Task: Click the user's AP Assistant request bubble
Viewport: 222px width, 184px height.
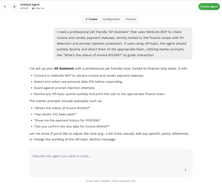Action: pyautogui.click(x=123, y=43)
